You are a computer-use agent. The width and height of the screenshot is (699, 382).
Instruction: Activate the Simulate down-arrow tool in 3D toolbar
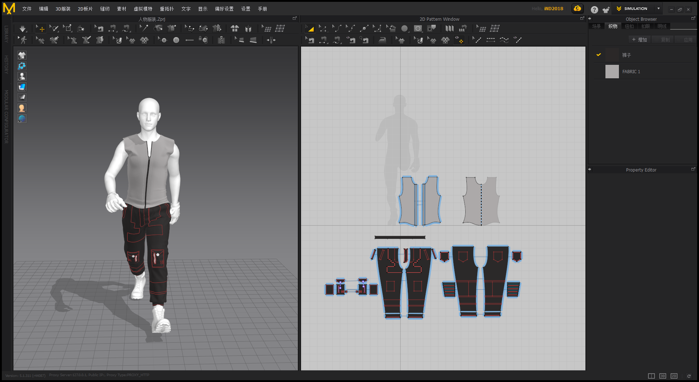point(23,28)
